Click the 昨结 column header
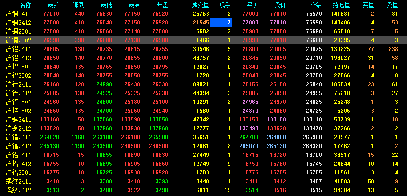407x196 pixels. click(316, 5)
